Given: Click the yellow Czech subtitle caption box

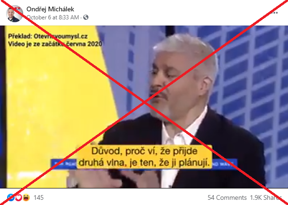Looking at the screenshot, I should [x=144, y=157].
